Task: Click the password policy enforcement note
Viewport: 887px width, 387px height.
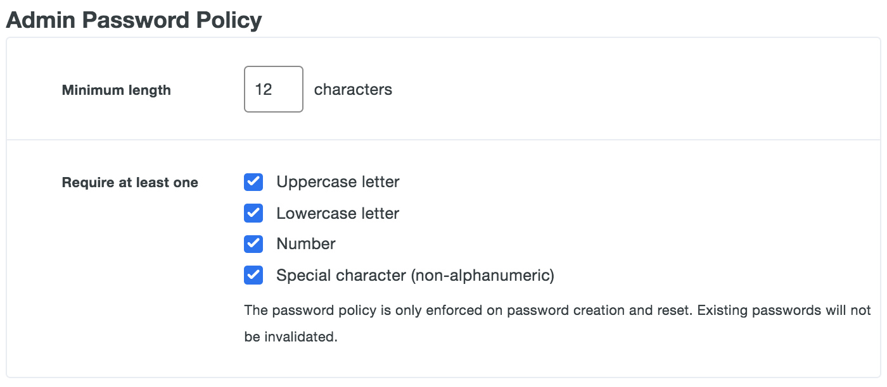Action: tap(558, 322)
